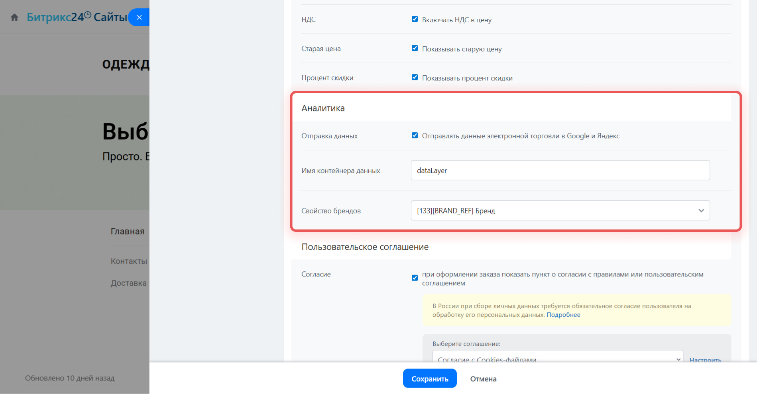This screenshot has width=757, height=394.
Task: Click the chevron arrow on the brand property select
Action: pos(701,211)
